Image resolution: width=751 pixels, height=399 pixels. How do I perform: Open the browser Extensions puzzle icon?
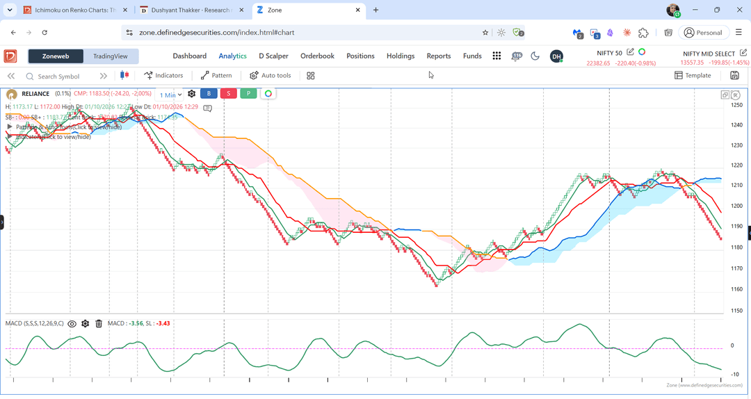[643, 33]
